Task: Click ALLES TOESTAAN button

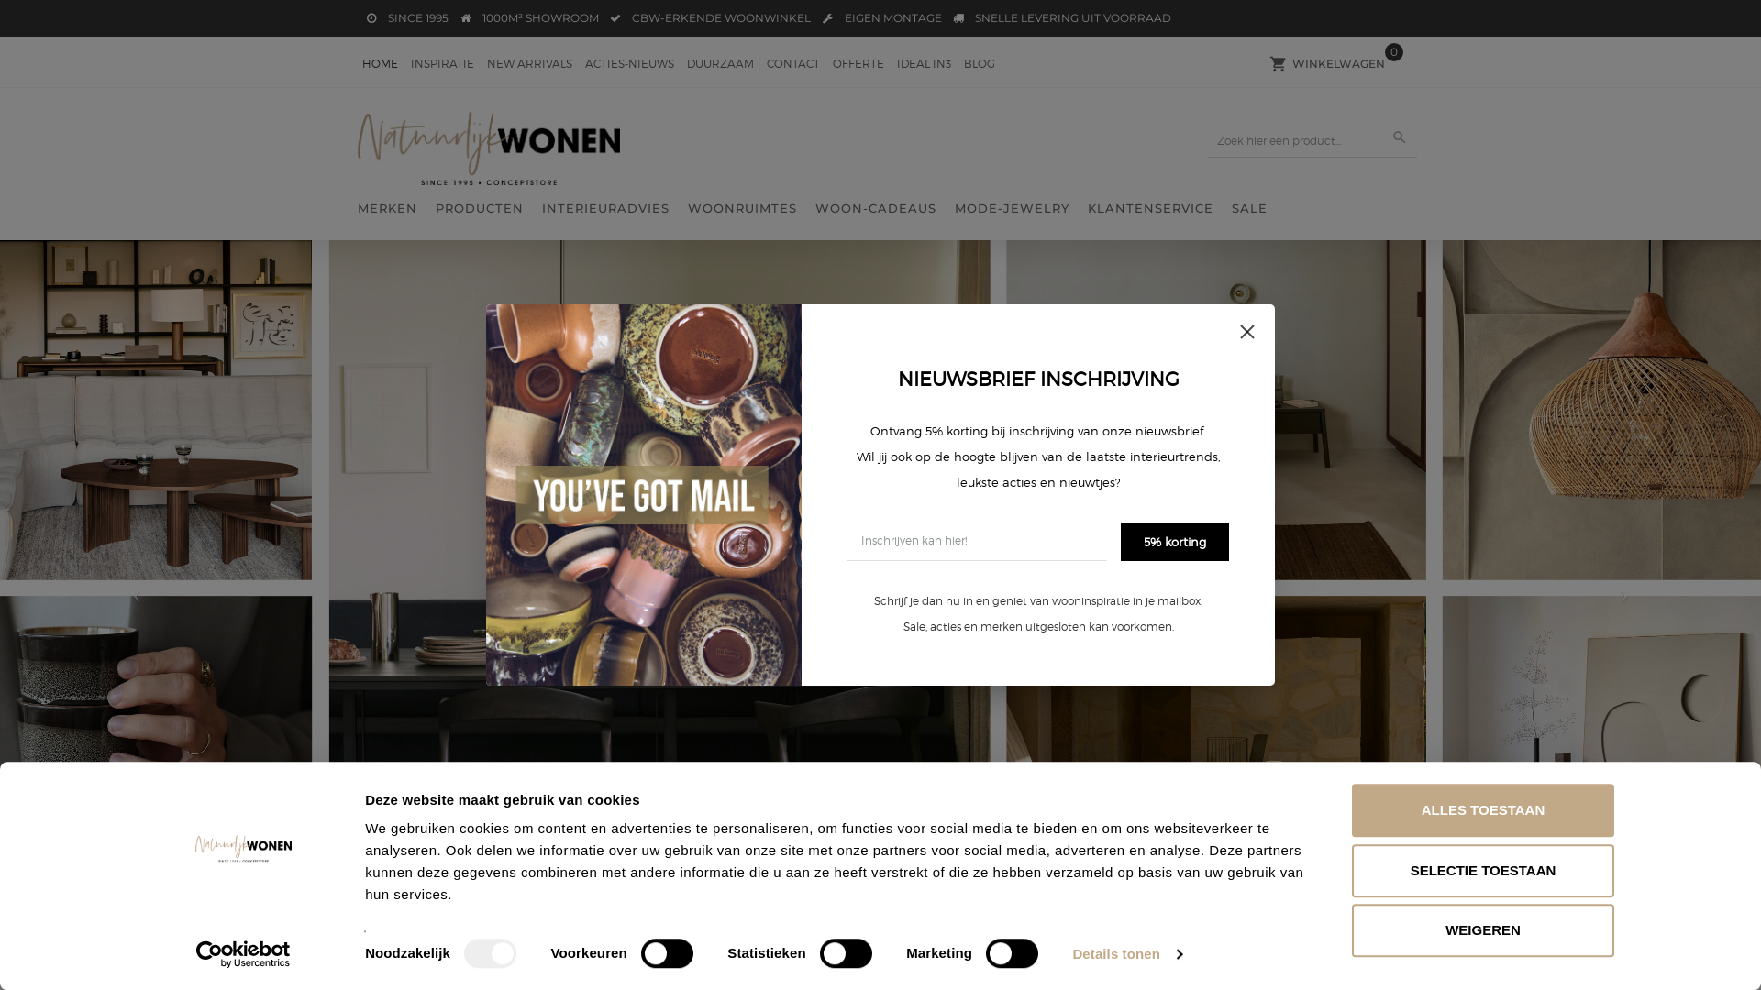Action: (1482, 810)
